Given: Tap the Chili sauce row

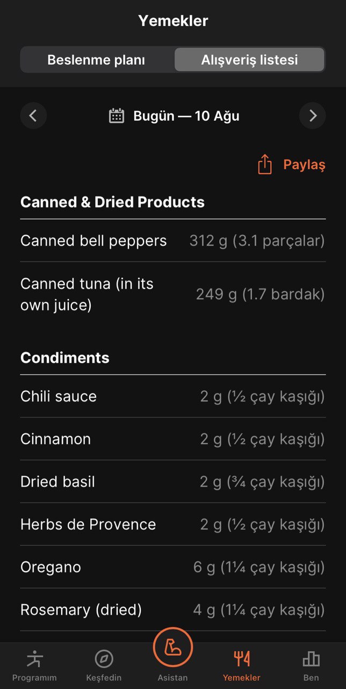Looking at the screenshot, I should pyautogui.click(x=173, y=396).
